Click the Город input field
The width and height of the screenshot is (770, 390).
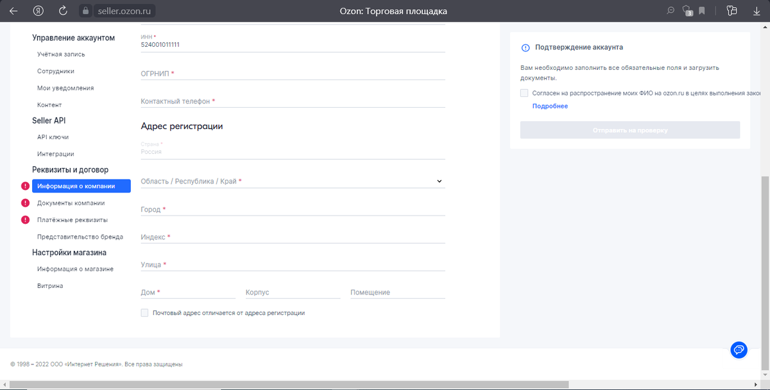click(x=293, y=209)
